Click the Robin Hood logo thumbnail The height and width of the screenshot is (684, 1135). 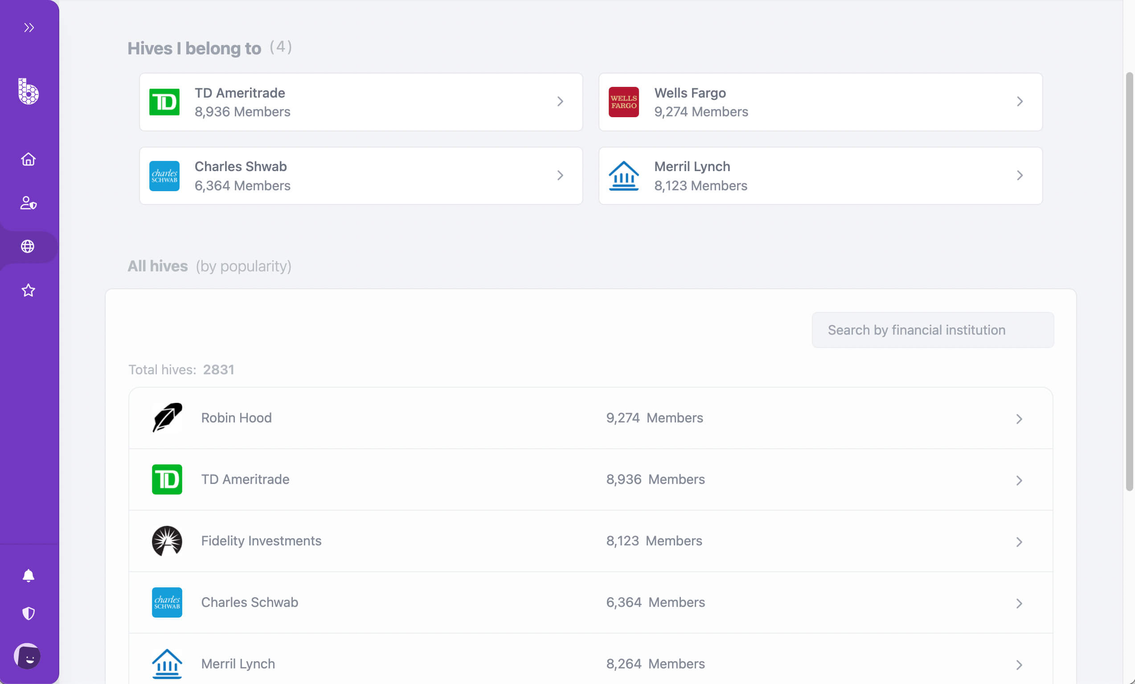click(167, 418)
